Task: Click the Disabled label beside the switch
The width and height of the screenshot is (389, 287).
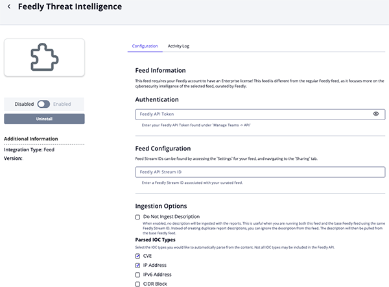Action: click(24, 104)
